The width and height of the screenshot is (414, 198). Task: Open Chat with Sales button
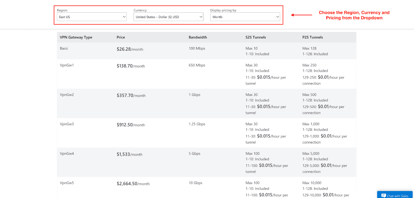tap(395, 195)
